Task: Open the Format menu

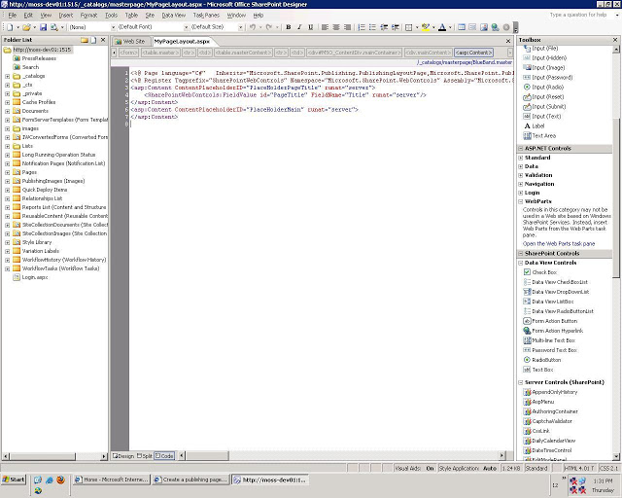Action: (x=88, y=16)
